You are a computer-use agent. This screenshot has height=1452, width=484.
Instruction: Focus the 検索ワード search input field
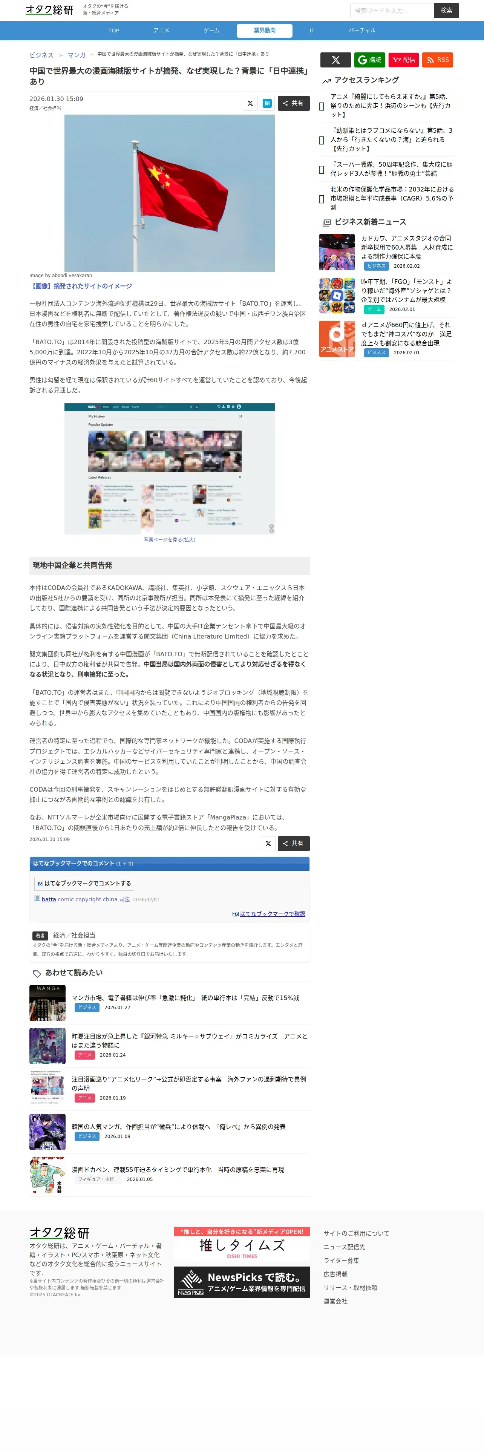(x=392, y=10)
